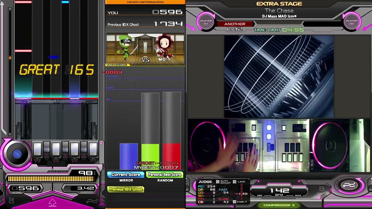
Task: Click the TARGET:-0004 readout
Action: pyautogui.click(x=157, y=163)
